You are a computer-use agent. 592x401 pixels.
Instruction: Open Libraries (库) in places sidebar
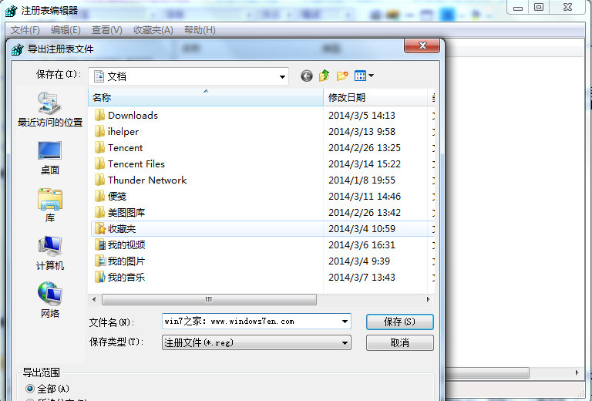click(50, 205)
